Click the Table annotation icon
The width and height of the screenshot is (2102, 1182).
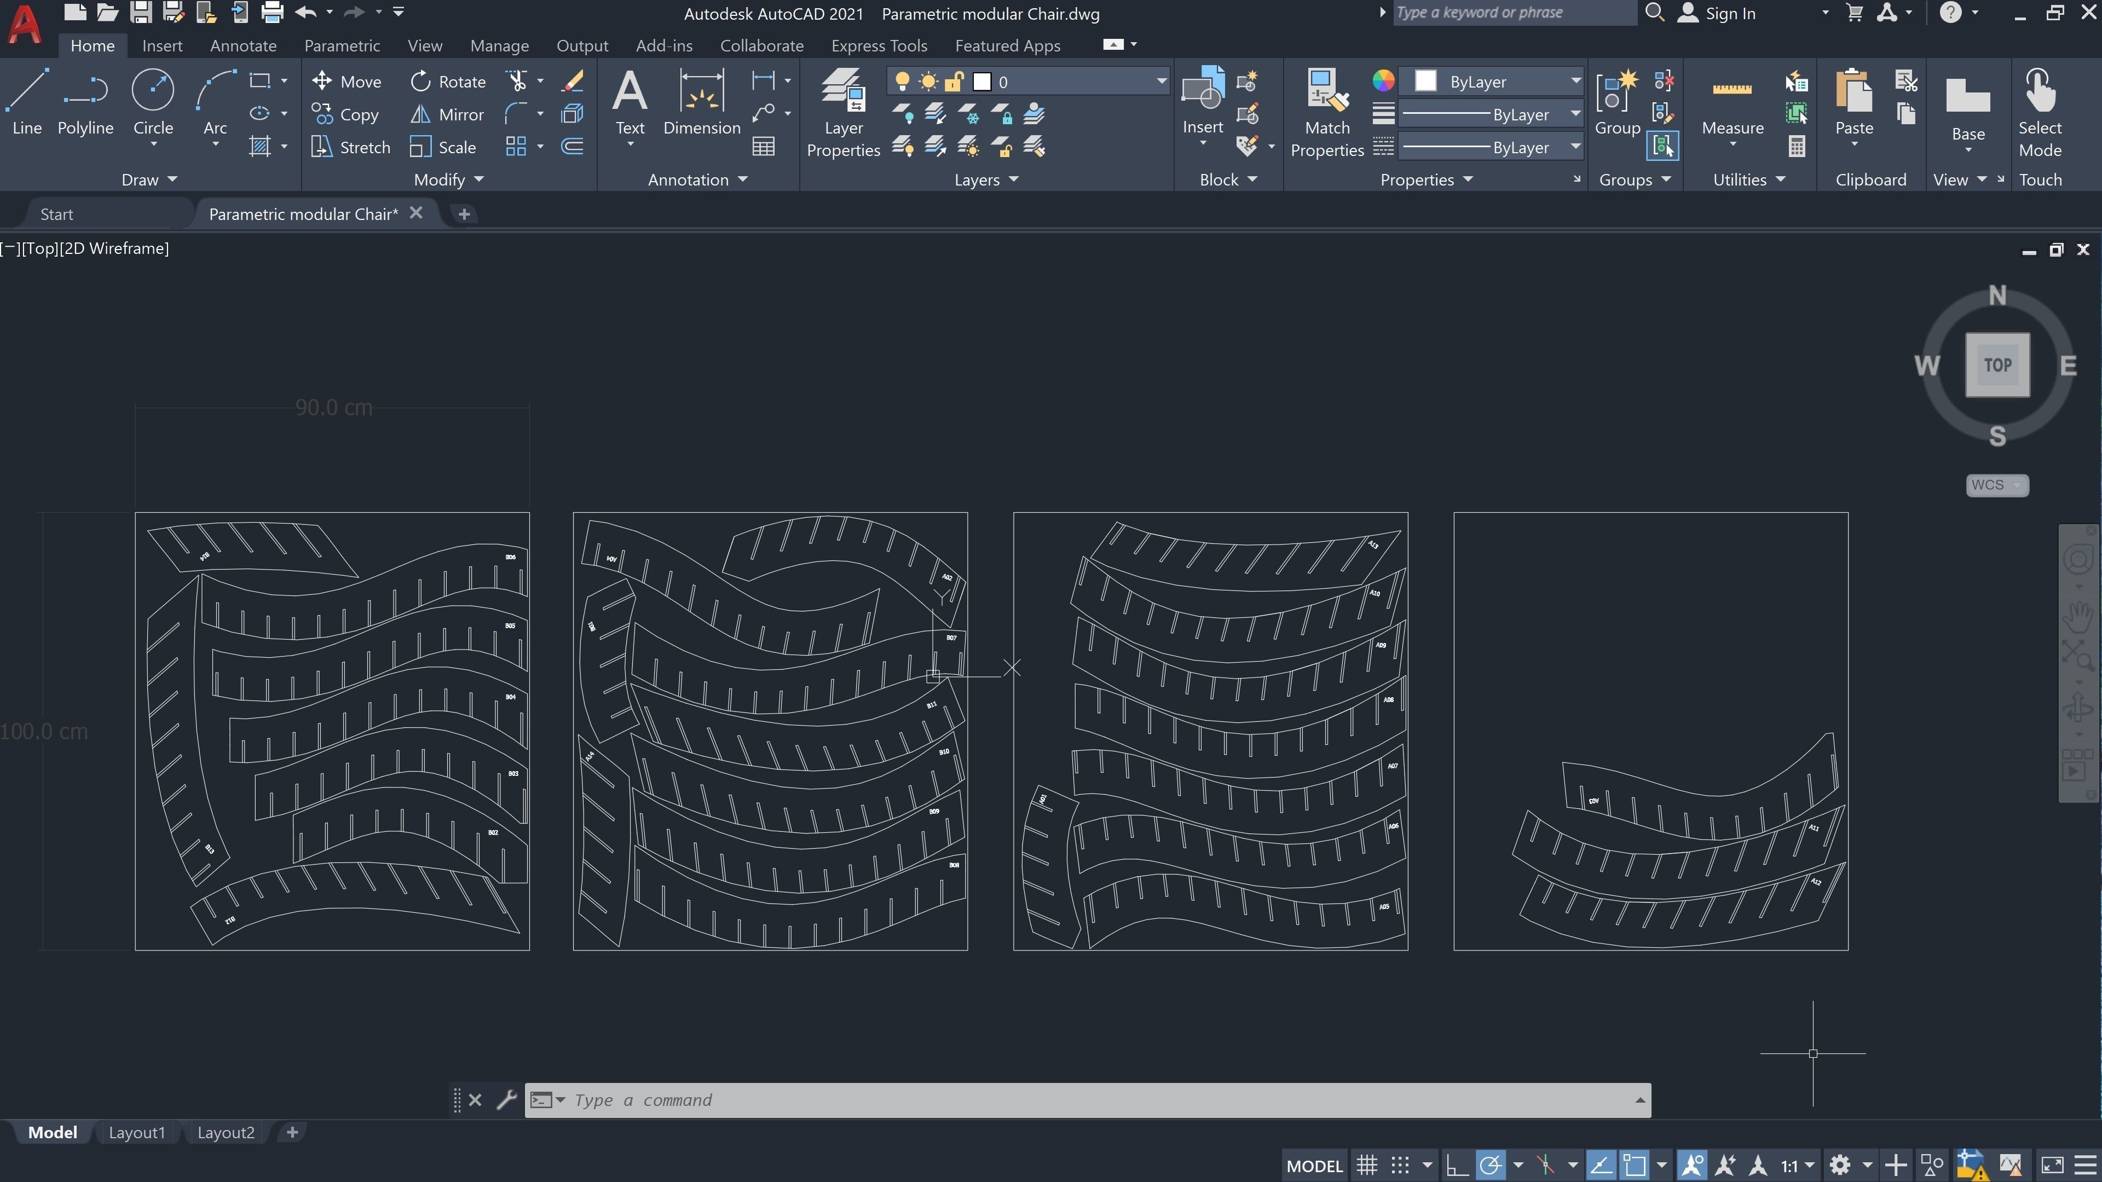[x=764, y=147]
